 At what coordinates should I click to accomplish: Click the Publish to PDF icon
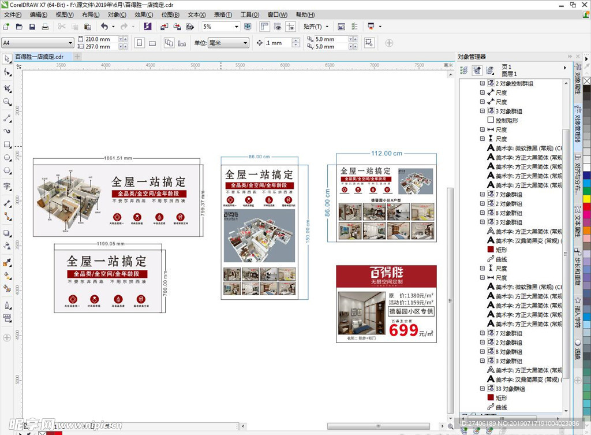(190, 27)
